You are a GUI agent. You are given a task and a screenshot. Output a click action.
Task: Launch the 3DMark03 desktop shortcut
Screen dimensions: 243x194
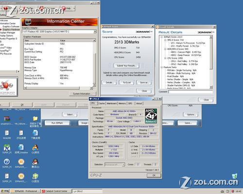(x=21, y=176)
